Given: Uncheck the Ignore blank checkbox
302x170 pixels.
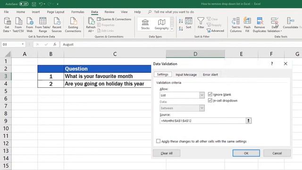Looking at the screenshot, I should coord(210,94).
